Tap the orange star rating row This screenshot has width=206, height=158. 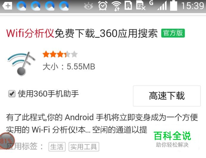pos(60,54)
